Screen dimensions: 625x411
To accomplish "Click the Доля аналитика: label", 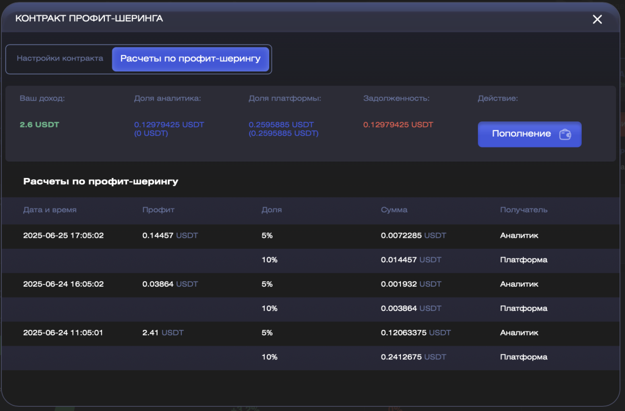I will click(x=167, y=98).
